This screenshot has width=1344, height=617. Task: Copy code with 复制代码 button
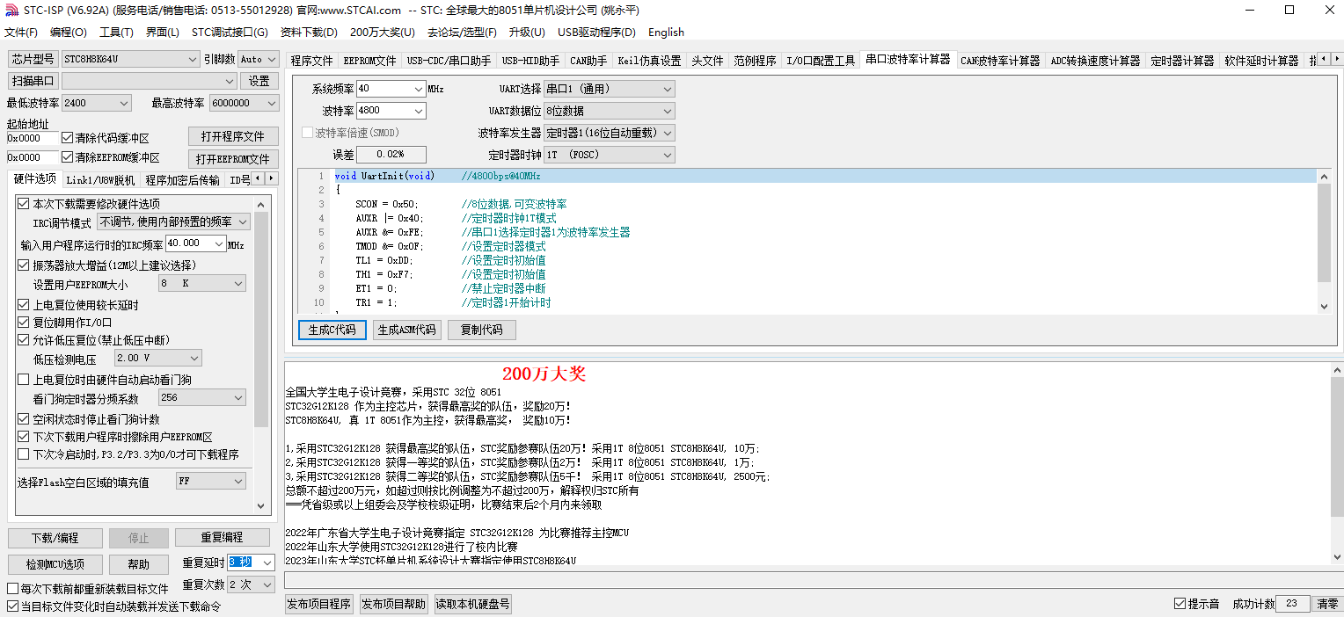point(482,330)
